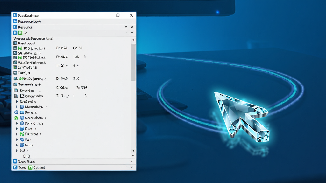Click the Resource panel title

point(25,27)
